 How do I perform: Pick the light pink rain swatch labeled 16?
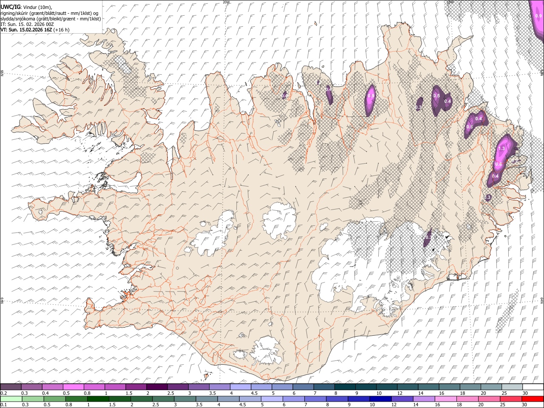pos(445,399)
